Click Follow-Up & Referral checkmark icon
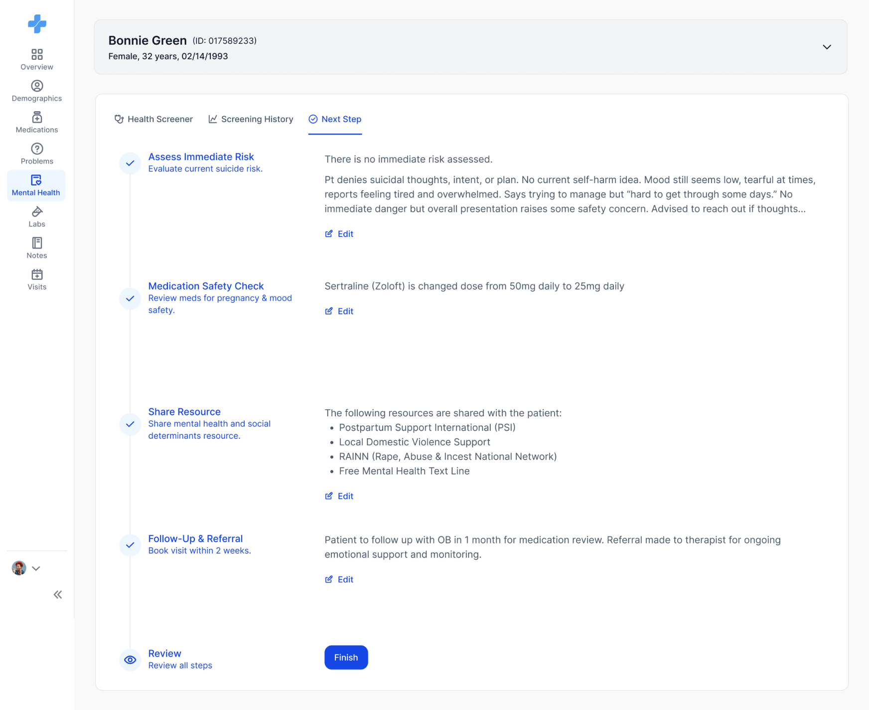 130,545
